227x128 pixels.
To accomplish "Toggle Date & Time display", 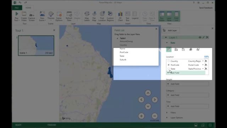I will tap(152, 16).
